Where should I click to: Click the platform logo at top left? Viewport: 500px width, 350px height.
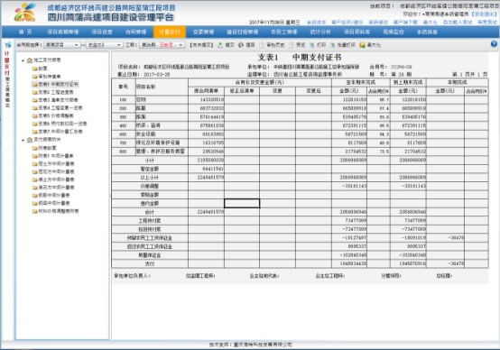[x=25, y=12]
